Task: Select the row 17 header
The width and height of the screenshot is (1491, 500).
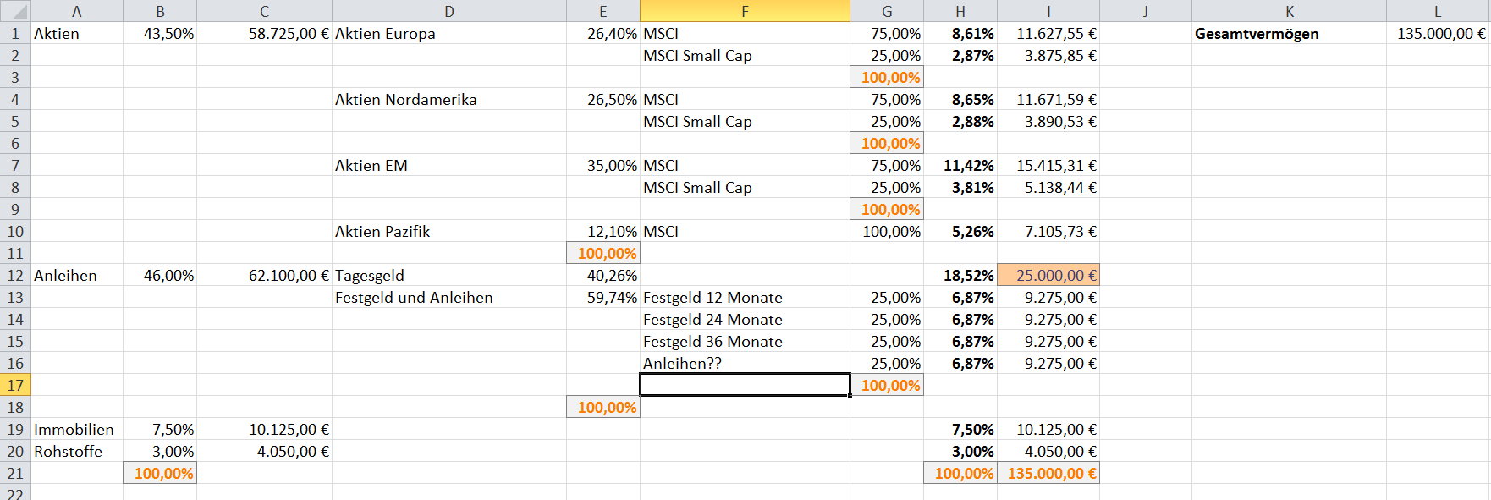Action: point(15,385)
